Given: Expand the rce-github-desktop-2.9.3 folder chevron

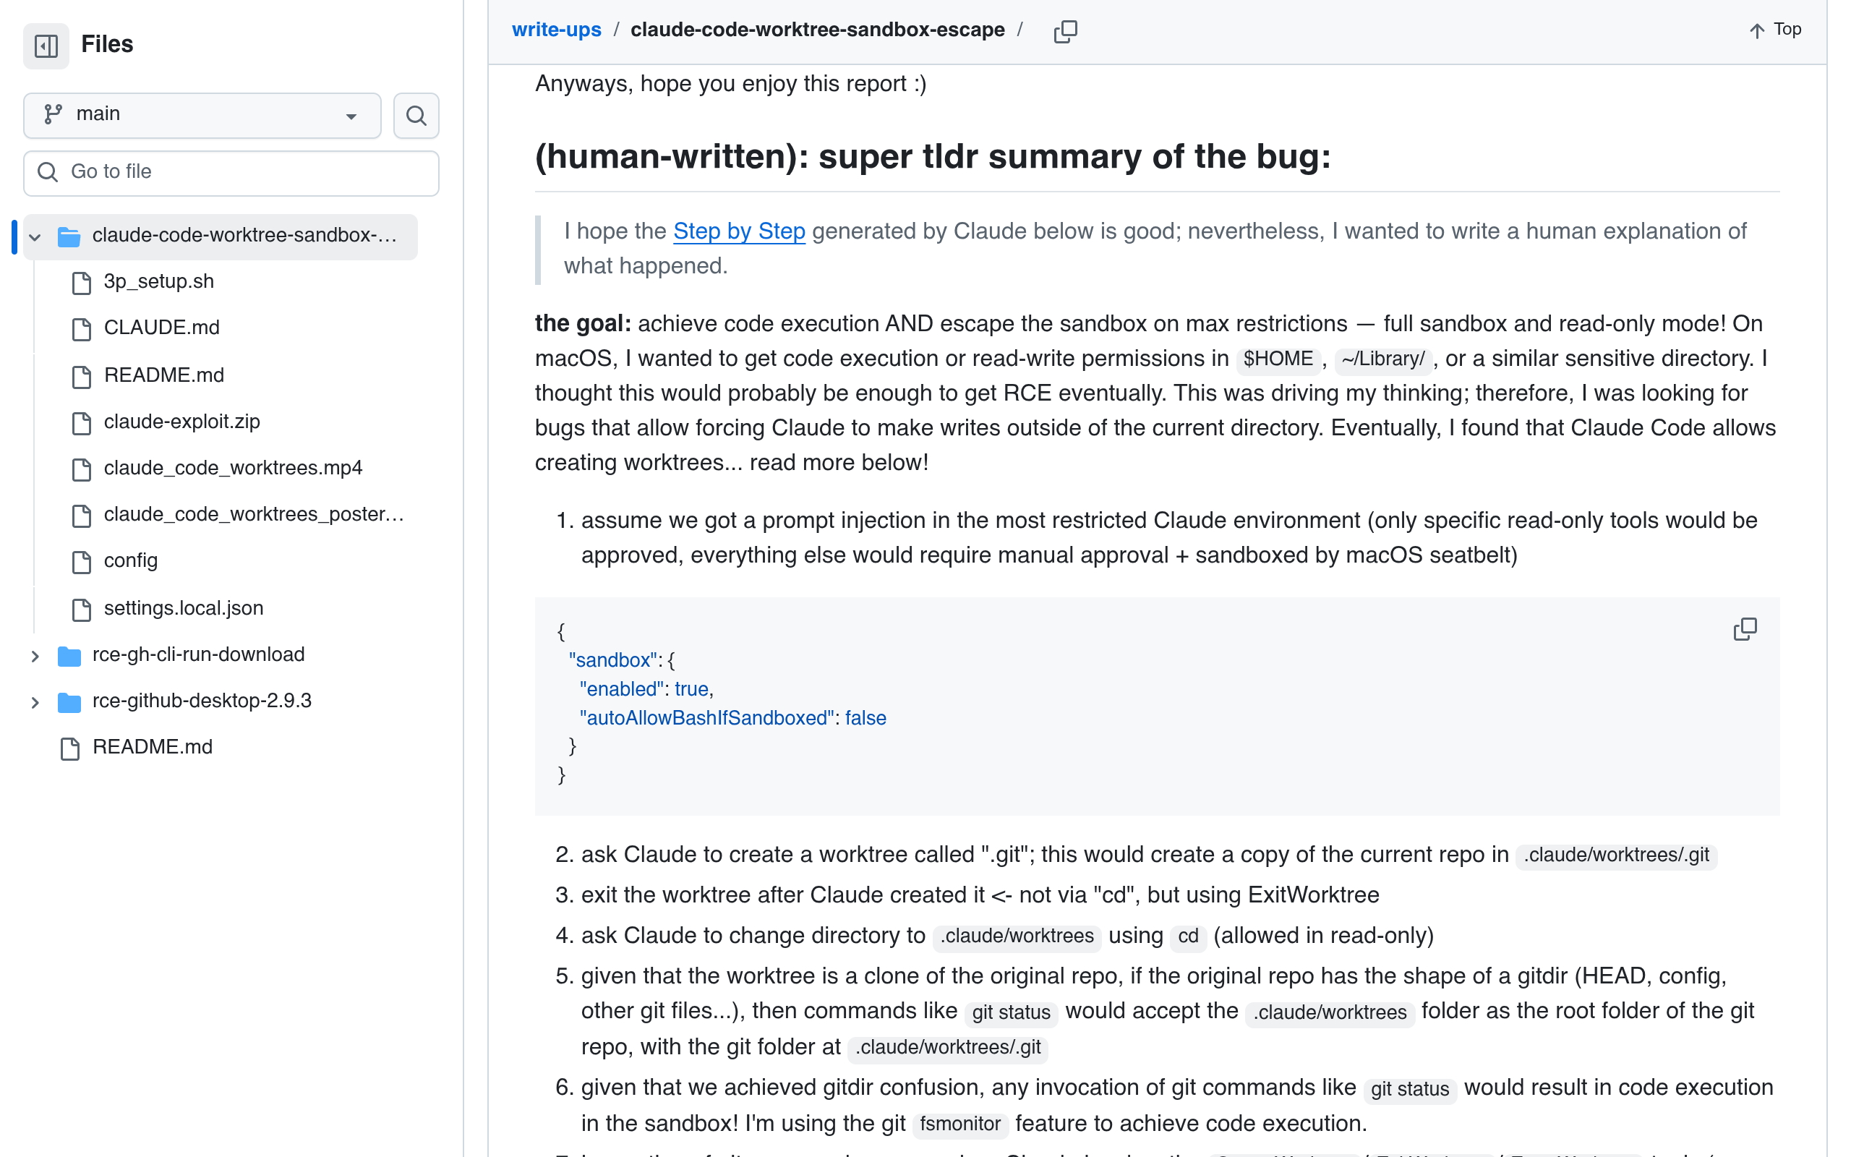Looking at the screenshot, I should [x=35, y=702].
